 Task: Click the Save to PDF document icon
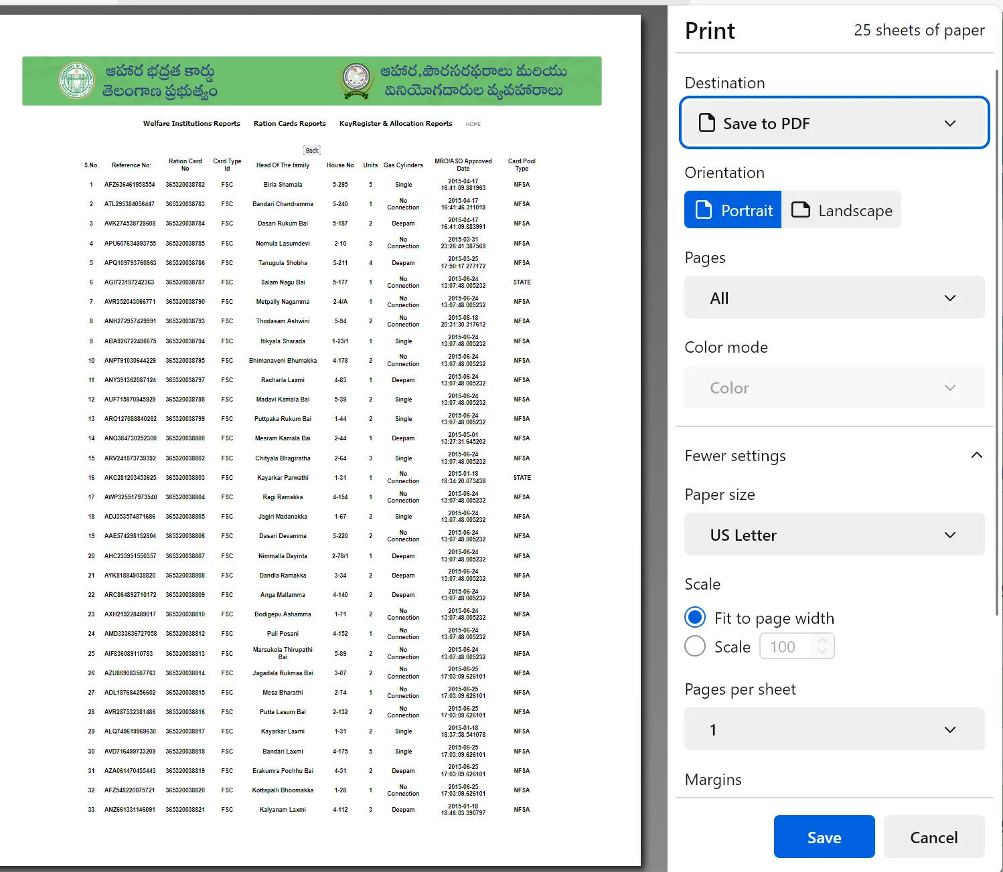707,122
